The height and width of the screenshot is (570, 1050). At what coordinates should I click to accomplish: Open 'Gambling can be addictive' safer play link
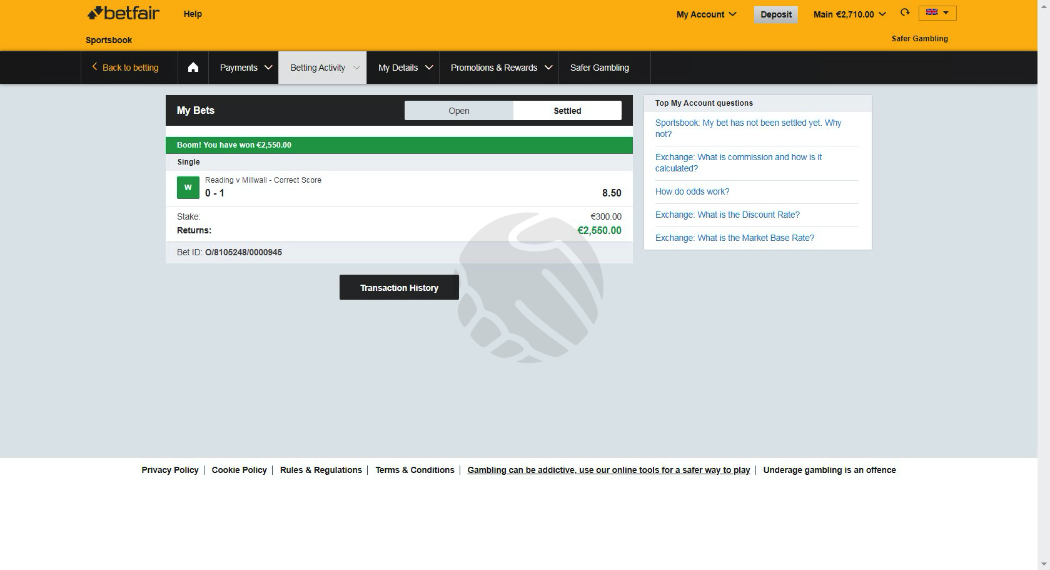tap(608, 470)
